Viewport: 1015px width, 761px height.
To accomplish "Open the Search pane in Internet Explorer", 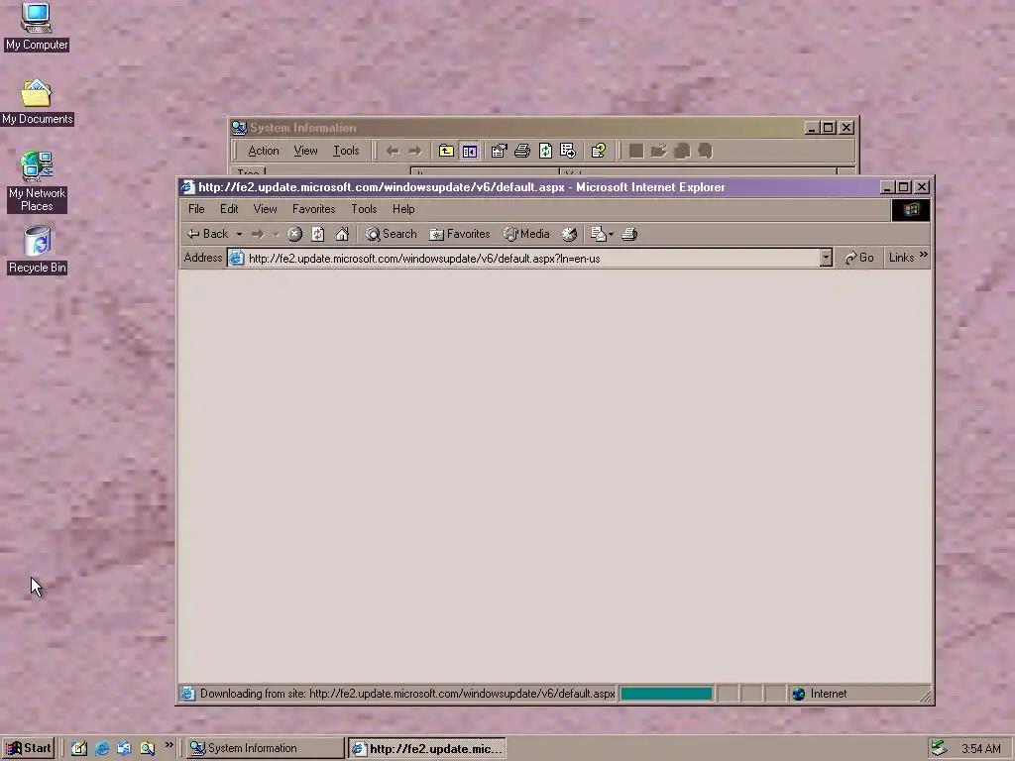I will pos(391,234).
